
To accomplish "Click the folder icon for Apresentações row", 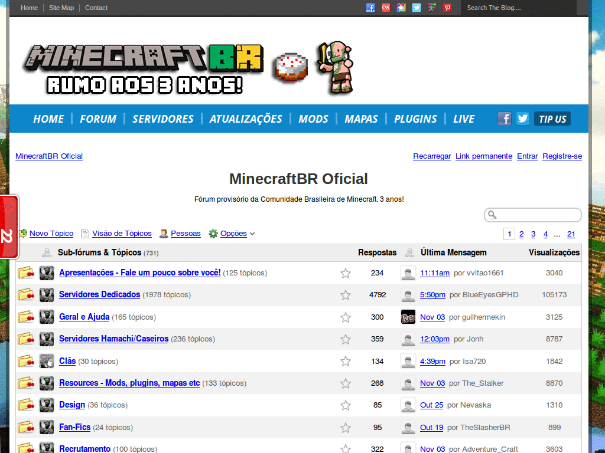I will [26, 273].
